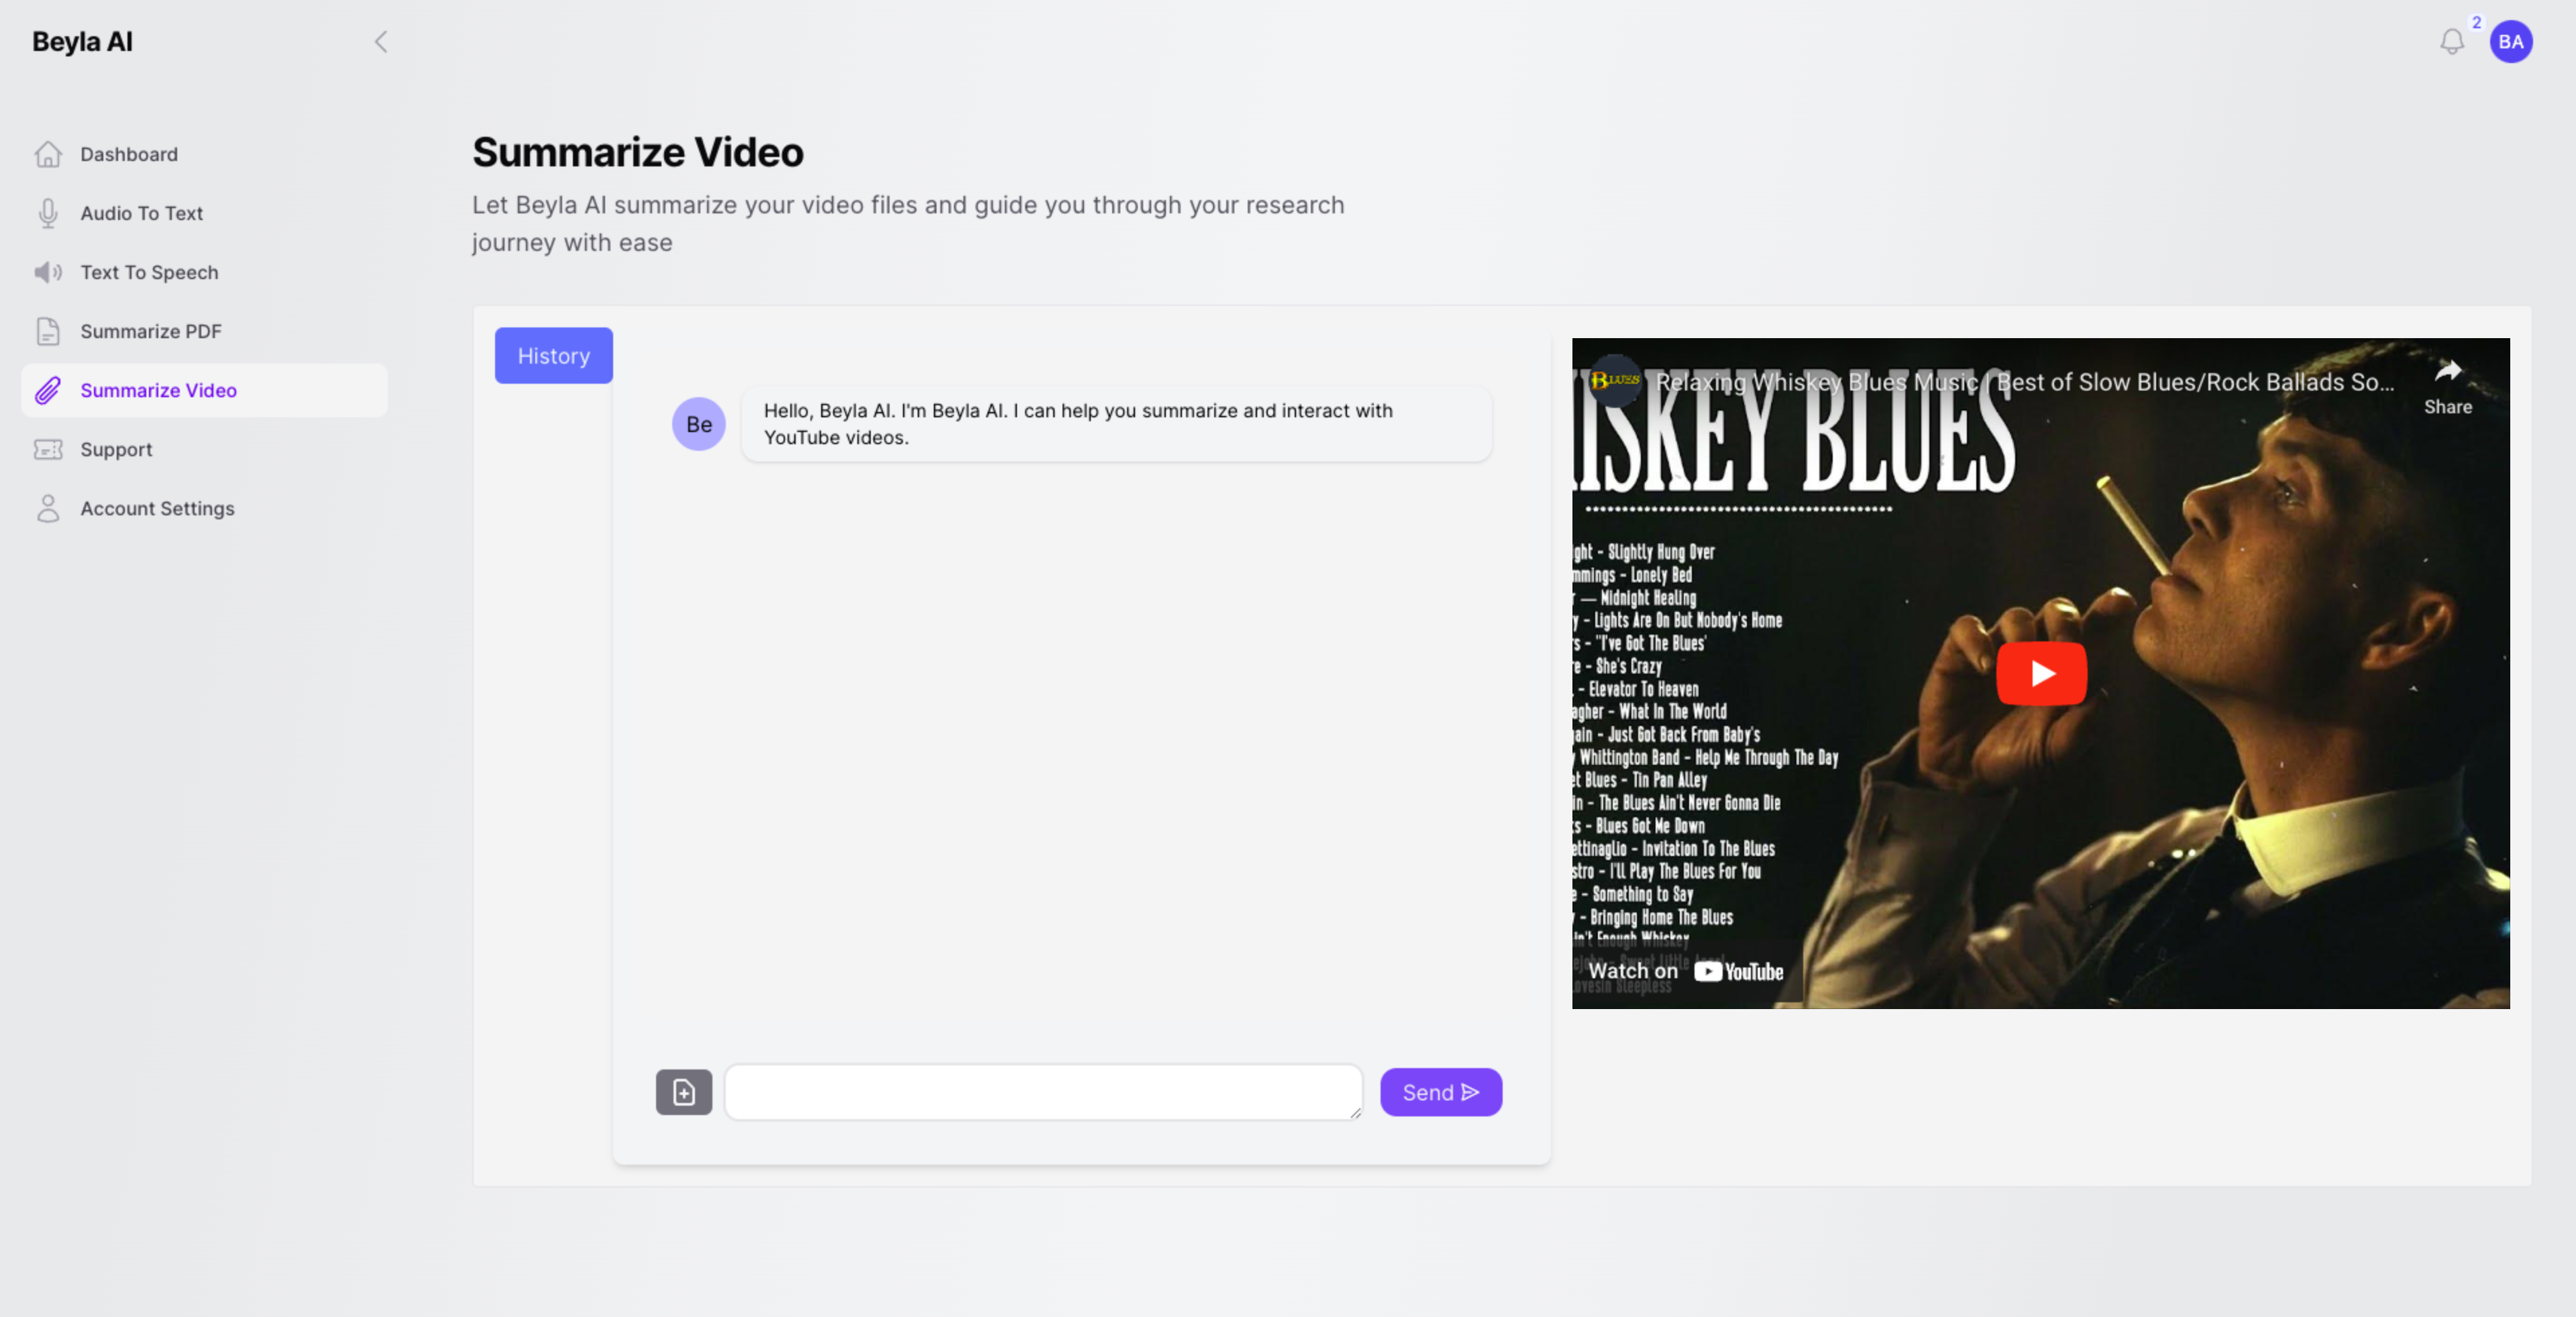Click the add file upload icon
This screenshot has width=2576, height=1317.
pos(684,1092)
